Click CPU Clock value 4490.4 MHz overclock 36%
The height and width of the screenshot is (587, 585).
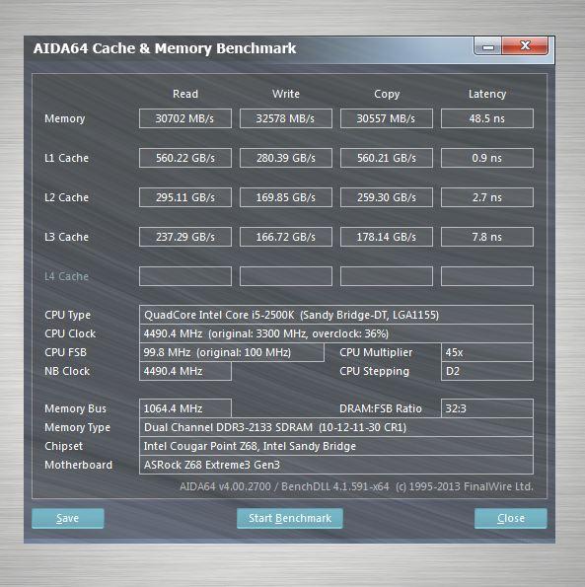tap(336, 333)
